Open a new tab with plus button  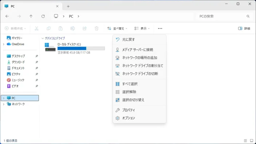coord(68,7)
